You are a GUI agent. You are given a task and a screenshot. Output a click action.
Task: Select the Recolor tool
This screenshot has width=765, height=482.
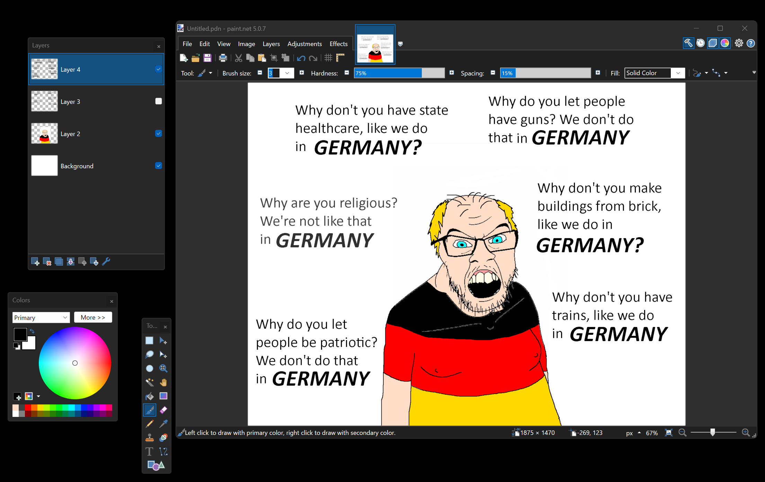click(163, 438)
